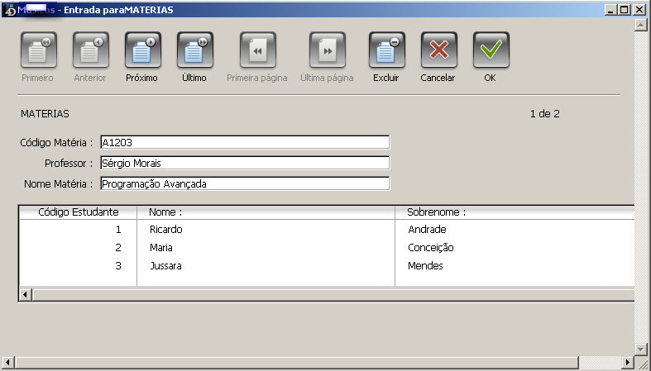
Task: Click the window's vertical scrollbar down arrow
Action: (640, 349)
